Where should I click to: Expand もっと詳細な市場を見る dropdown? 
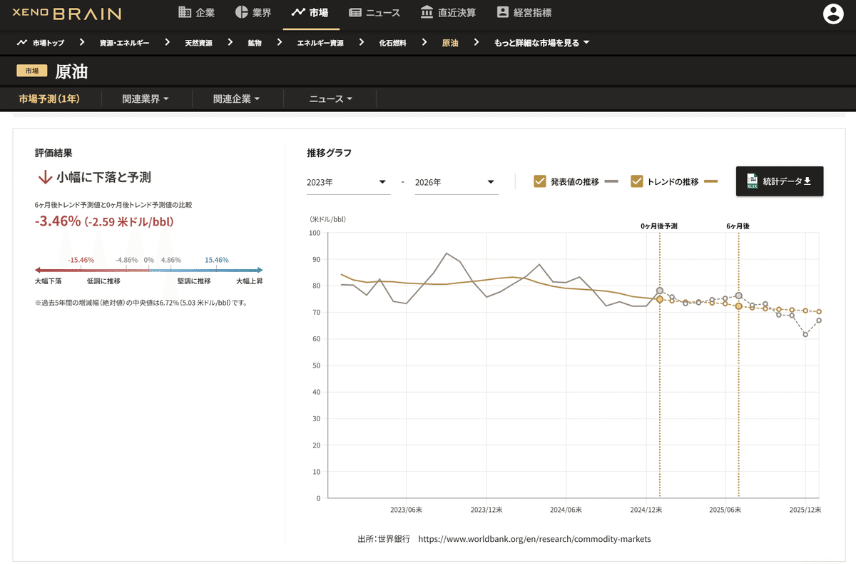pyautogui.click(x=542, y=43)
